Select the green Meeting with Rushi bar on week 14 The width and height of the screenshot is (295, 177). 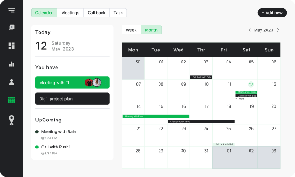[x=156, y=116]
